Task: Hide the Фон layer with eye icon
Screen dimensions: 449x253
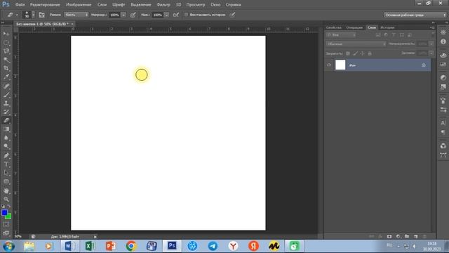Action: point(329,65)
